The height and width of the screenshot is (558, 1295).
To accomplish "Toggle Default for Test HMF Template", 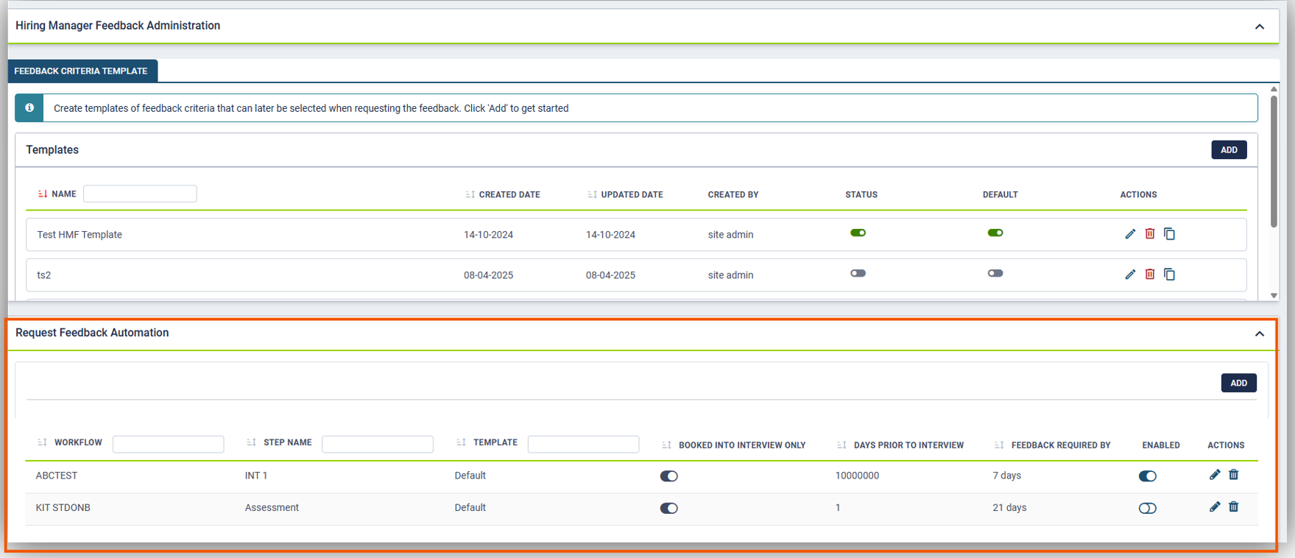I will [x=995, y=233].
